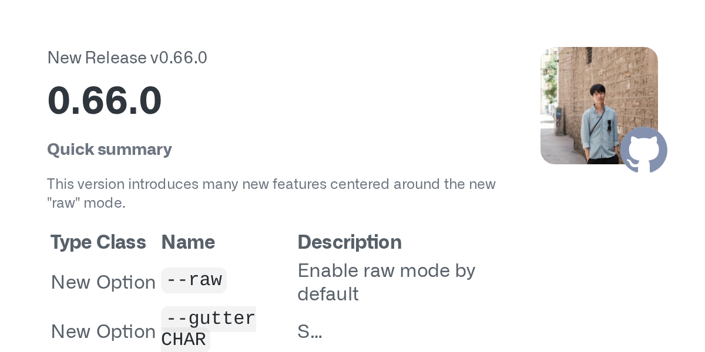Click the CHAR argument code text

pos(184,340)
